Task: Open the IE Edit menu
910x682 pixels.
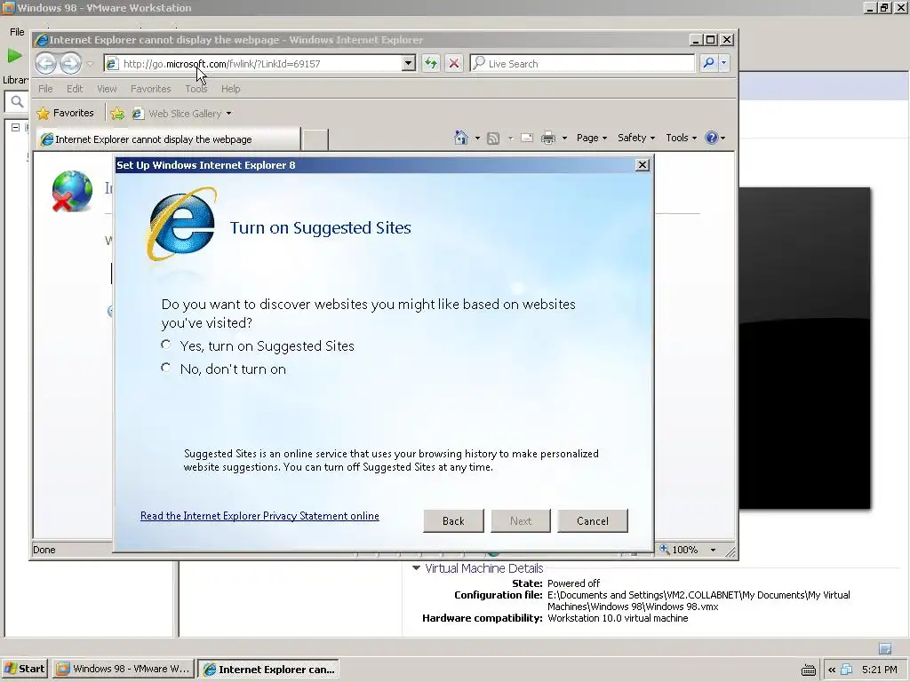Action: pyautogui.click(x=75, y=89)
